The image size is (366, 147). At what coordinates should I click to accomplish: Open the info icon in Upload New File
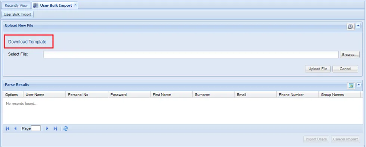coord(350,26)
